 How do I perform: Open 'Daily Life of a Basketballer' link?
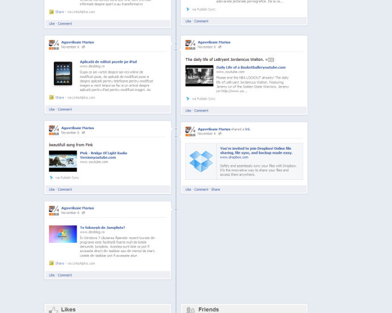click(x=251, y=67)
